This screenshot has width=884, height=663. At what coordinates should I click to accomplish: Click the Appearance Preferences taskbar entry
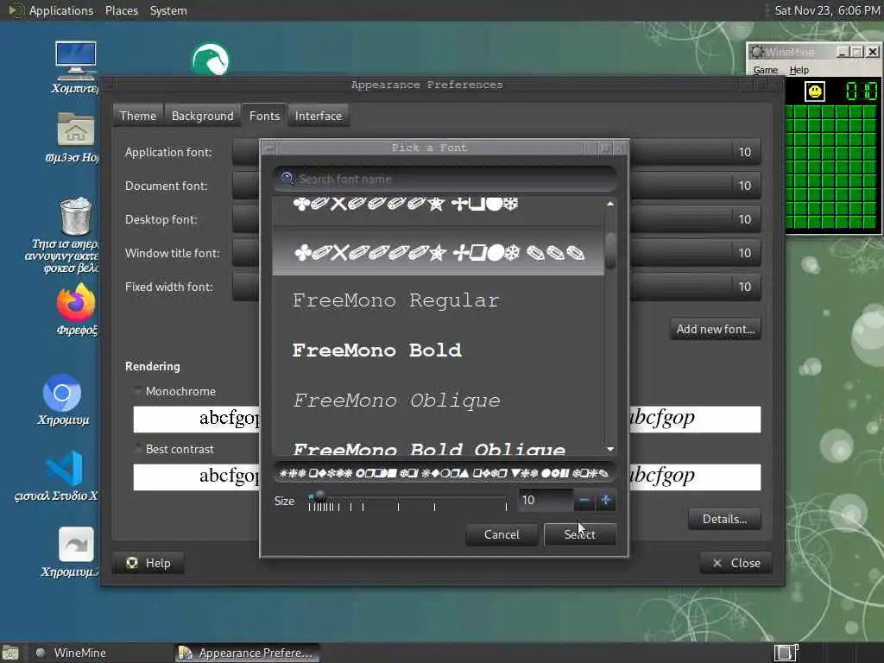[247, 653]
